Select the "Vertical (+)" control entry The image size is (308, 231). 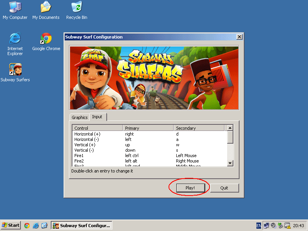(x=85, y=145)
